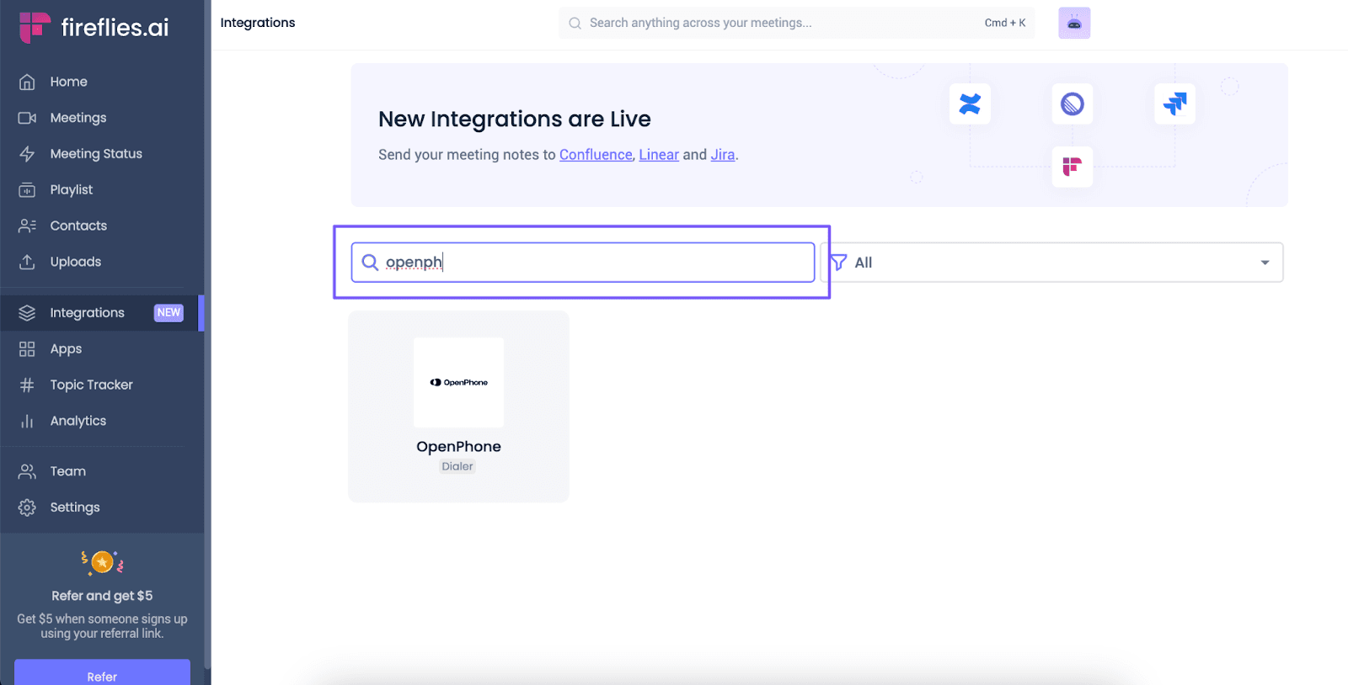The image size is (1348, 685).
Task: Click the Meetings camera icon
Action: (27, 118)
